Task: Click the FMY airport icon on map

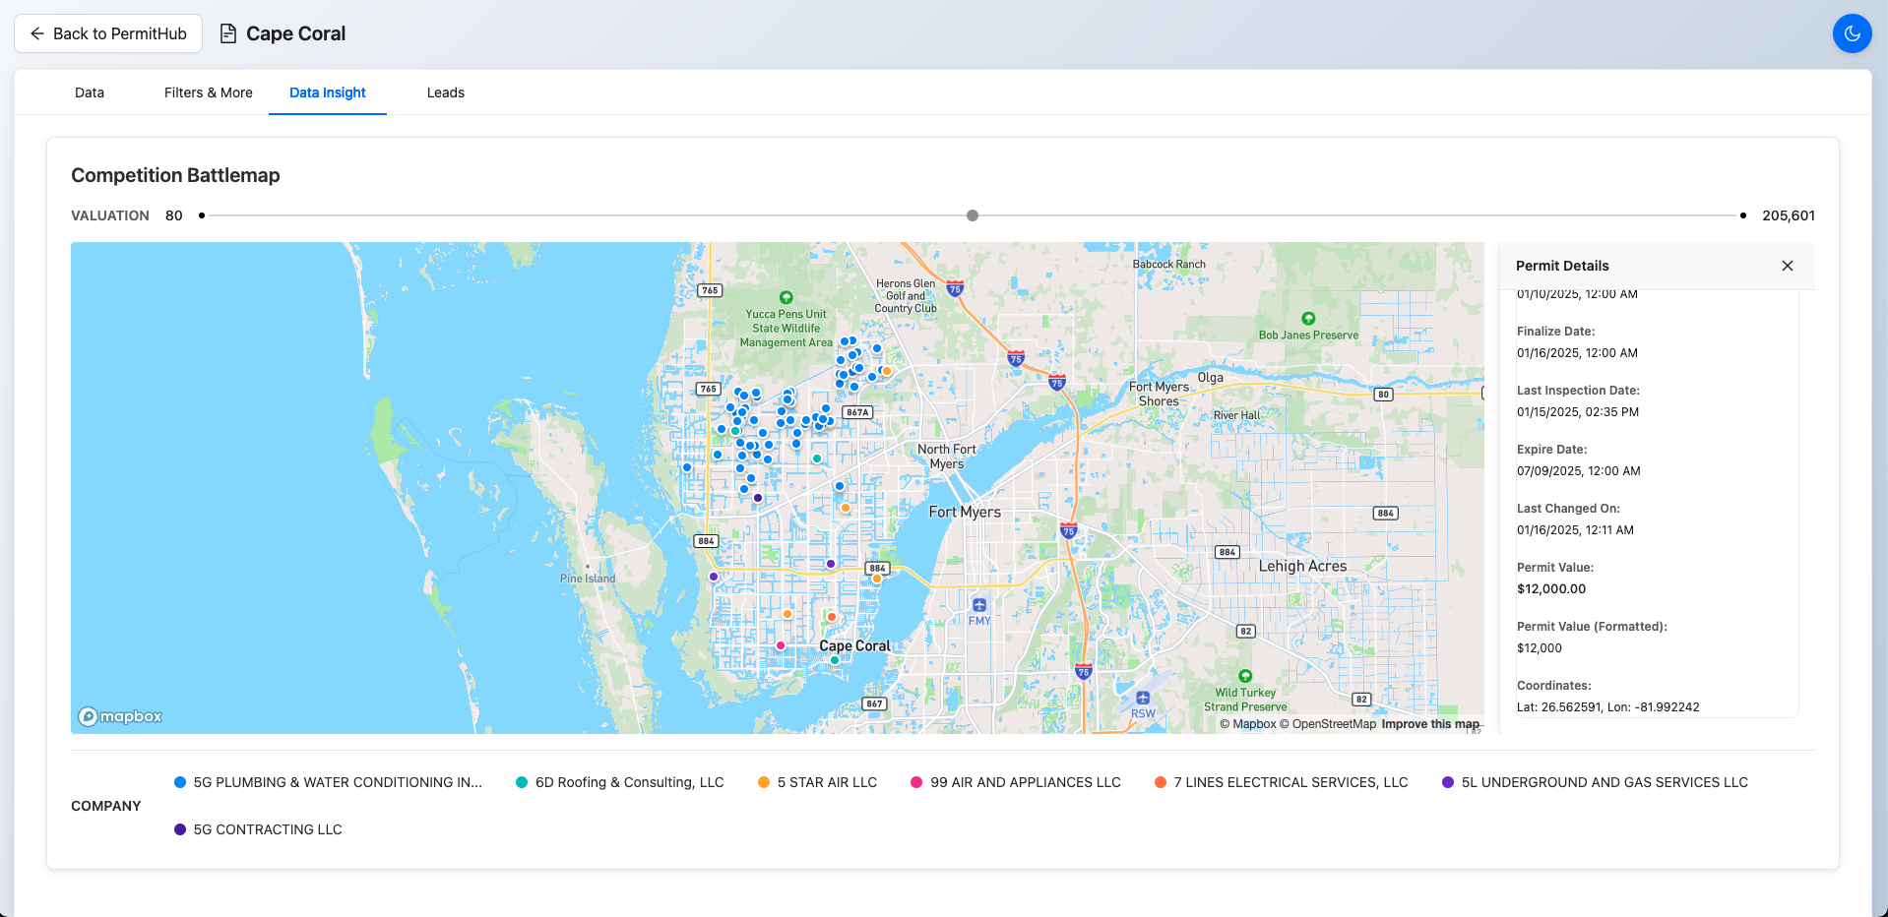Action: (x=978, y=605)
